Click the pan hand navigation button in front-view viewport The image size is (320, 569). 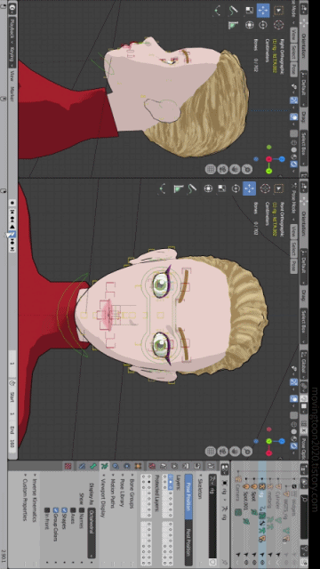(x=235, y=452)
